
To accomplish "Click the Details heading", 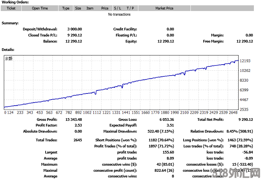I will pyautogui.click(x=8, y=50).
